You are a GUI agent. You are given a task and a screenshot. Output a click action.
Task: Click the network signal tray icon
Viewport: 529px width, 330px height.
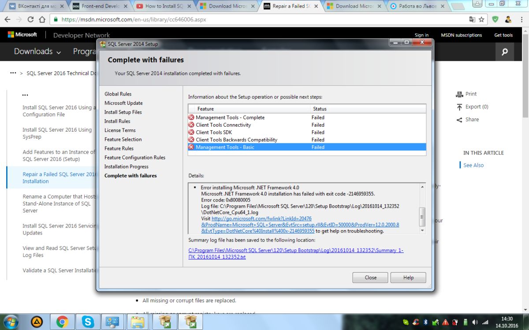click(x=485, y=322)
